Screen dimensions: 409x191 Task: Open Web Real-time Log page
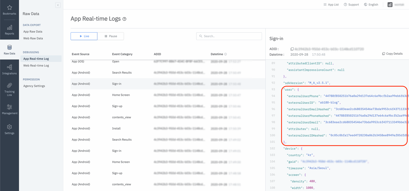pyautogui.click(x=36, y=66)
